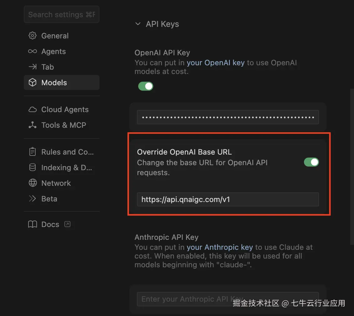
Task: Disable Override OpenAI Base URL switch
Action: 311,162
